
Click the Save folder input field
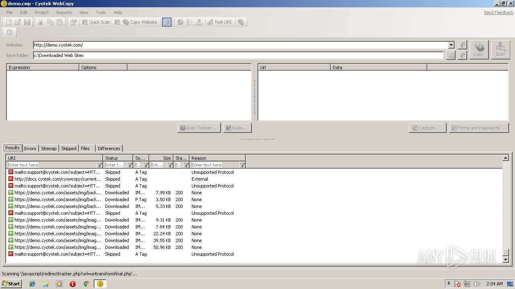pyautogui.click(x=238, y=55)
